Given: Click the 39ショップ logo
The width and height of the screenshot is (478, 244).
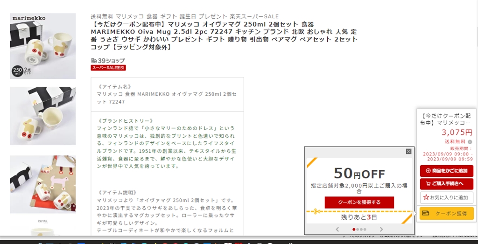Looking at the screenshot, I should click(108, 61).
